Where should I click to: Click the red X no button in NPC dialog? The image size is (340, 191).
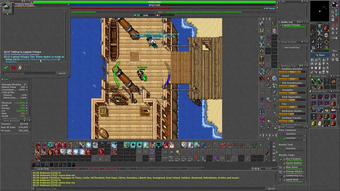click(x=13, y=68)
